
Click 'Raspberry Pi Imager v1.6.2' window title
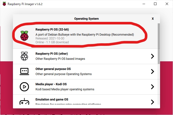pyautogui.click(x=25, y=4)
